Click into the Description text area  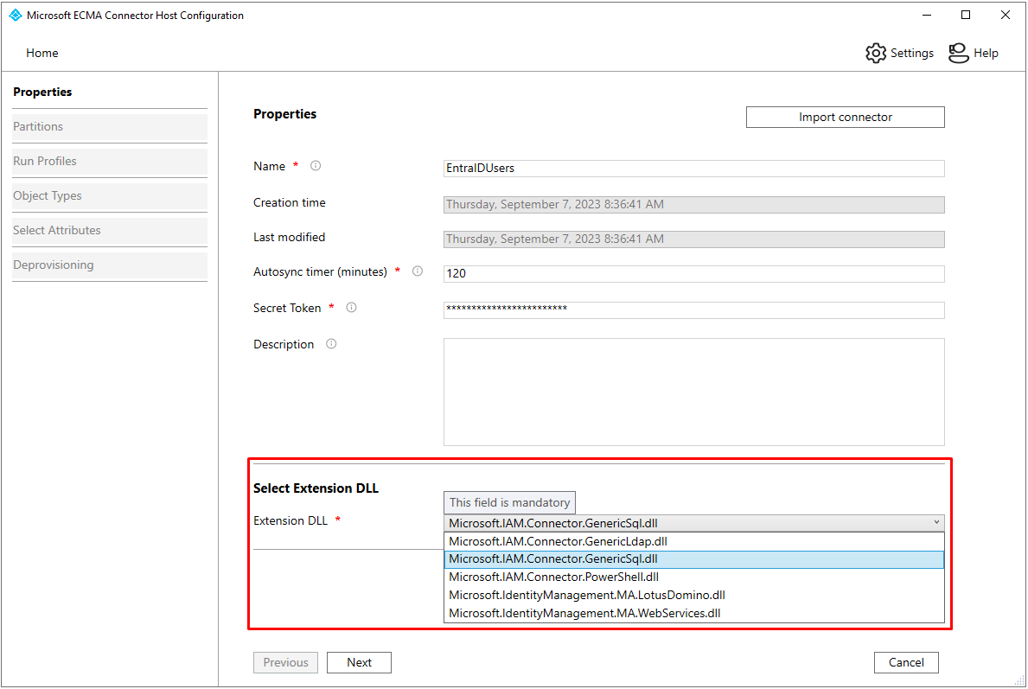[x=693, y=392]
